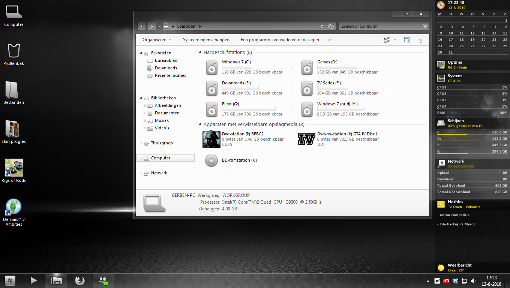Expand the Thuisgroep tree node
The height and width of the screenshot is (288, 510).
141,143
